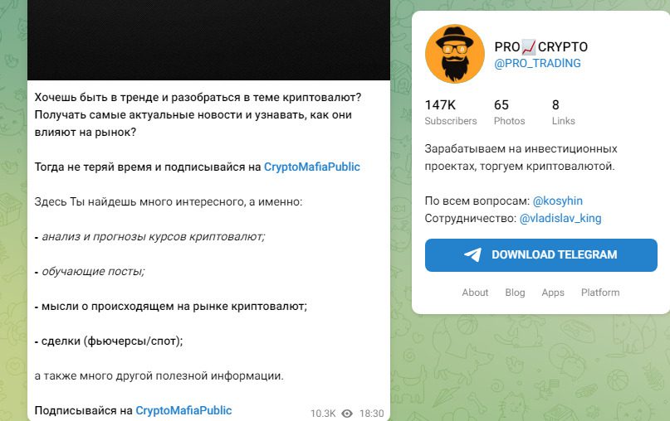Click the Download Telegram button

click(x=541, y=255)
